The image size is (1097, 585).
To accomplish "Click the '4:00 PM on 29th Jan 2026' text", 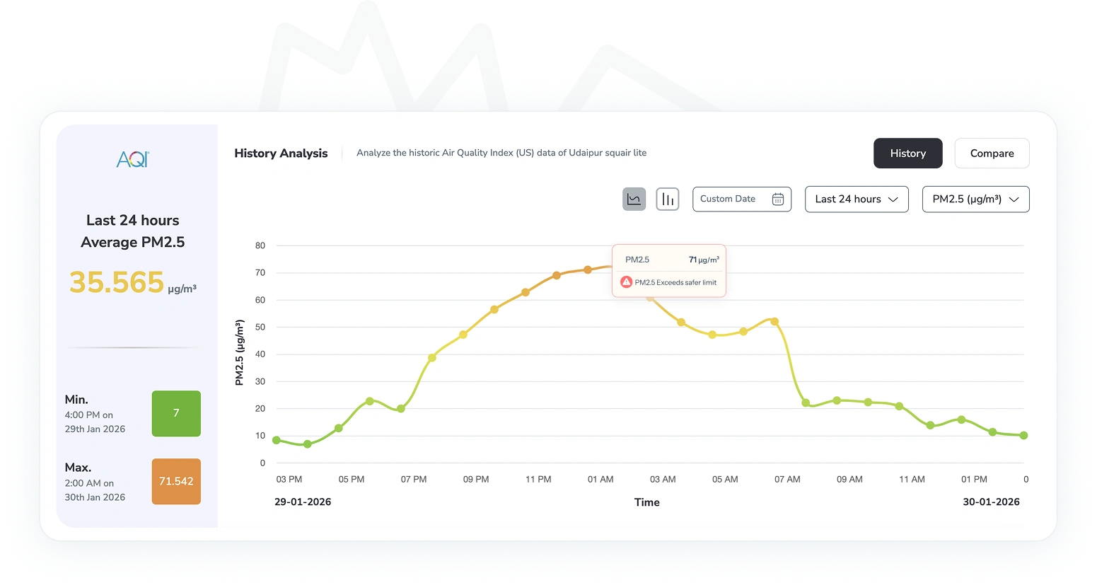I will (95, 422).
